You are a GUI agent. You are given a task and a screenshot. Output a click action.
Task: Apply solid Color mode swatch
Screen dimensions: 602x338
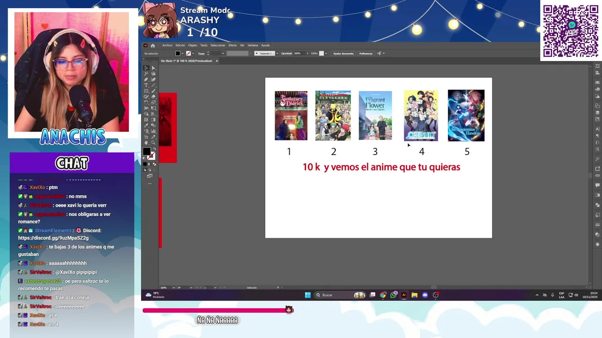click(145, 164)
